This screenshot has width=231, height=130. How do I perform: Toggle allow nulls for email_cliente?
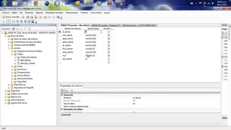109,52
